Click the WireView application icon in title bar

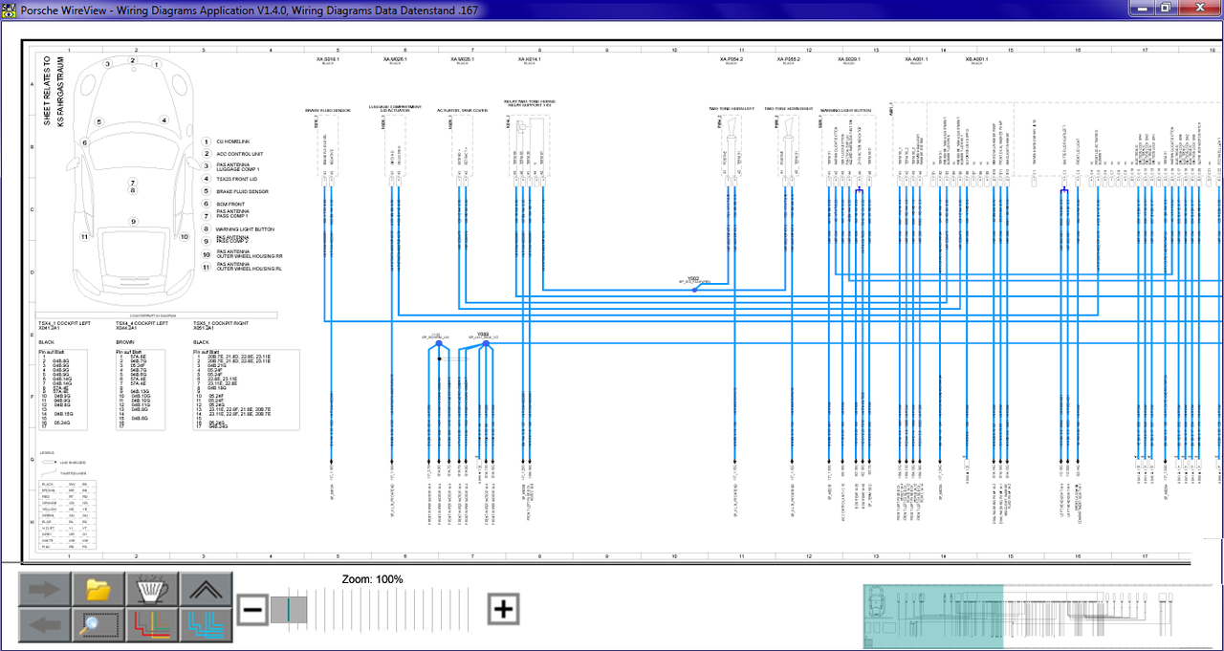click(x=9, y=9)
